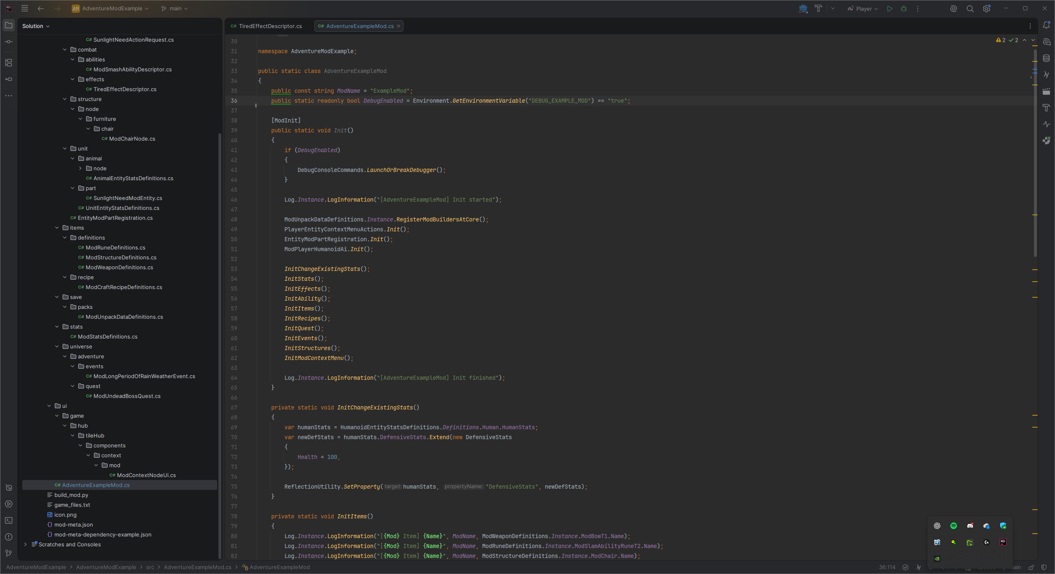
Task: Open the Services tool window icon
Action: point(9,504)
